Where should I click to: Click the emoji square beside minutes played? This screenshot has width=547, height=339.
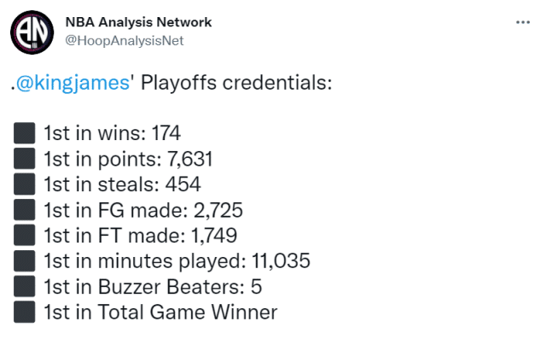point(25,260)
